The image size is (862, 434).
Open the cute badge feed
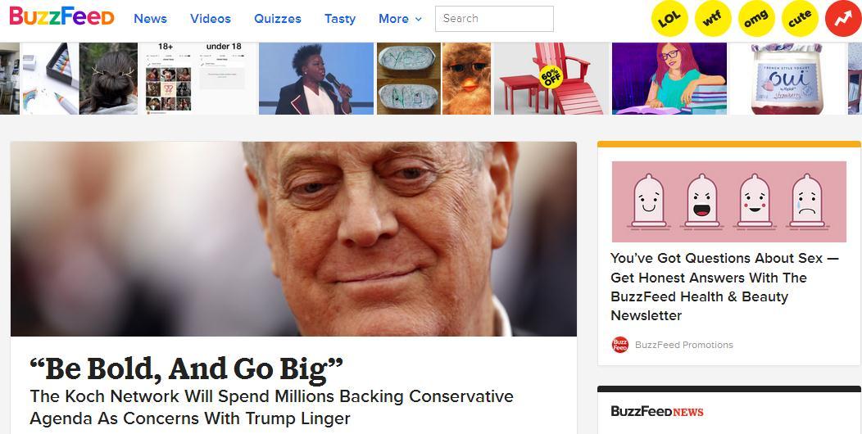click(x=800, y=18)
